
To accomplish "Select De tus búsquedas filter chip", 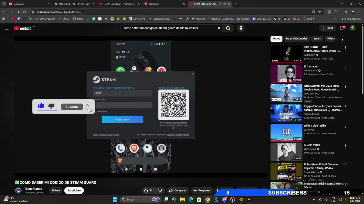I will point(297,39).
